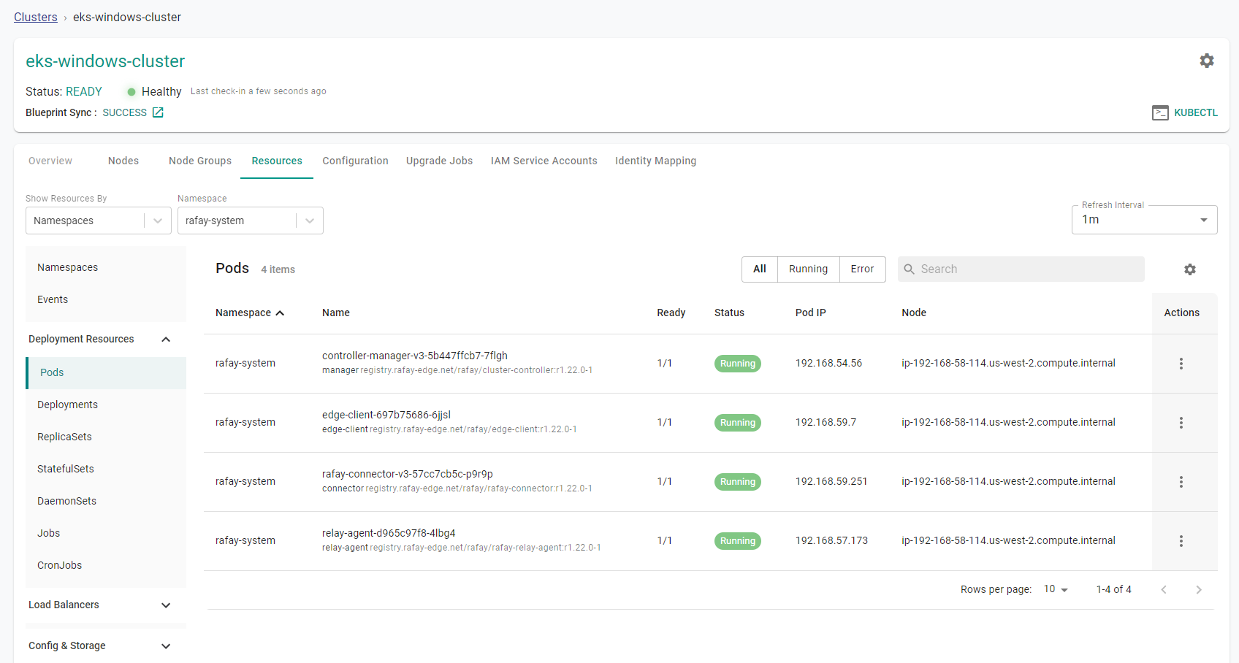Open Pods table column settings gear
Screen dimensions: 1239x663
(1190, 269)
